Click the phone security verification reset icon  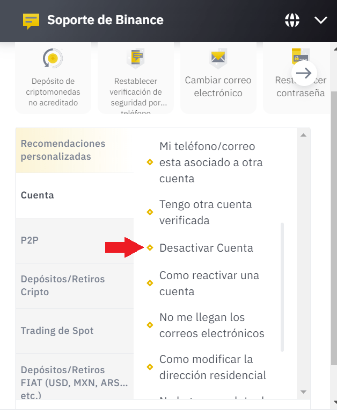tap(135, 58)
